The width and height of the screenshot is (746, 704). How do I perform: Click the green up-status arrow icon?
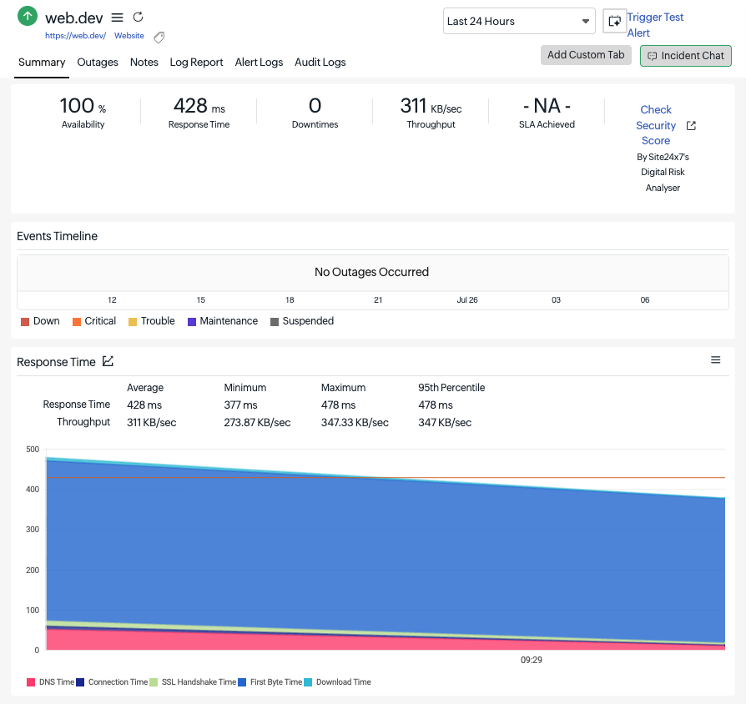[28, 16]
